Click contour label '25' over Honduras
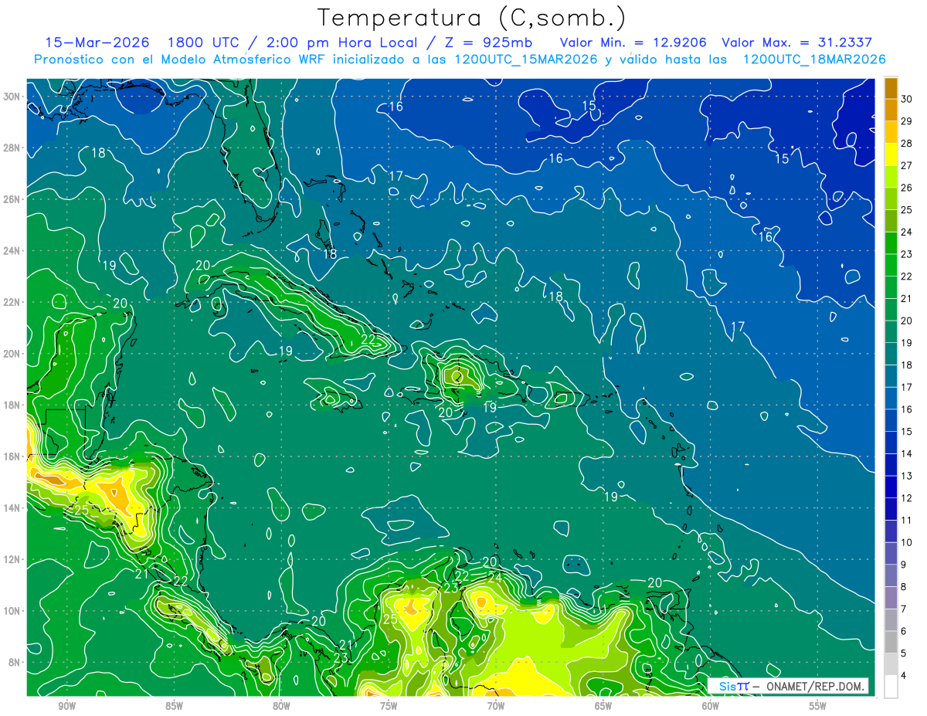This screenshot has height=716, width=927. click(81, 510)
